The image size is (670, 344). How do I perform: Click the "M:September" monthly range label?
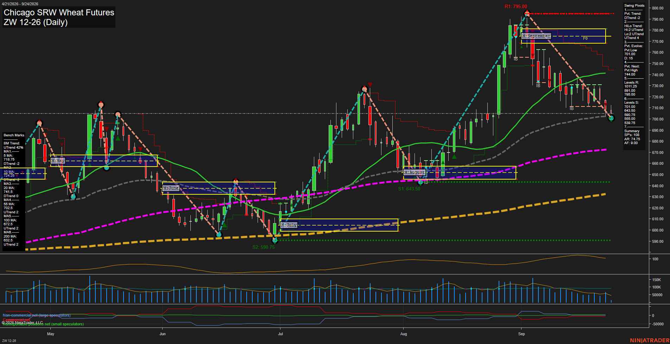tap(536, 36)
